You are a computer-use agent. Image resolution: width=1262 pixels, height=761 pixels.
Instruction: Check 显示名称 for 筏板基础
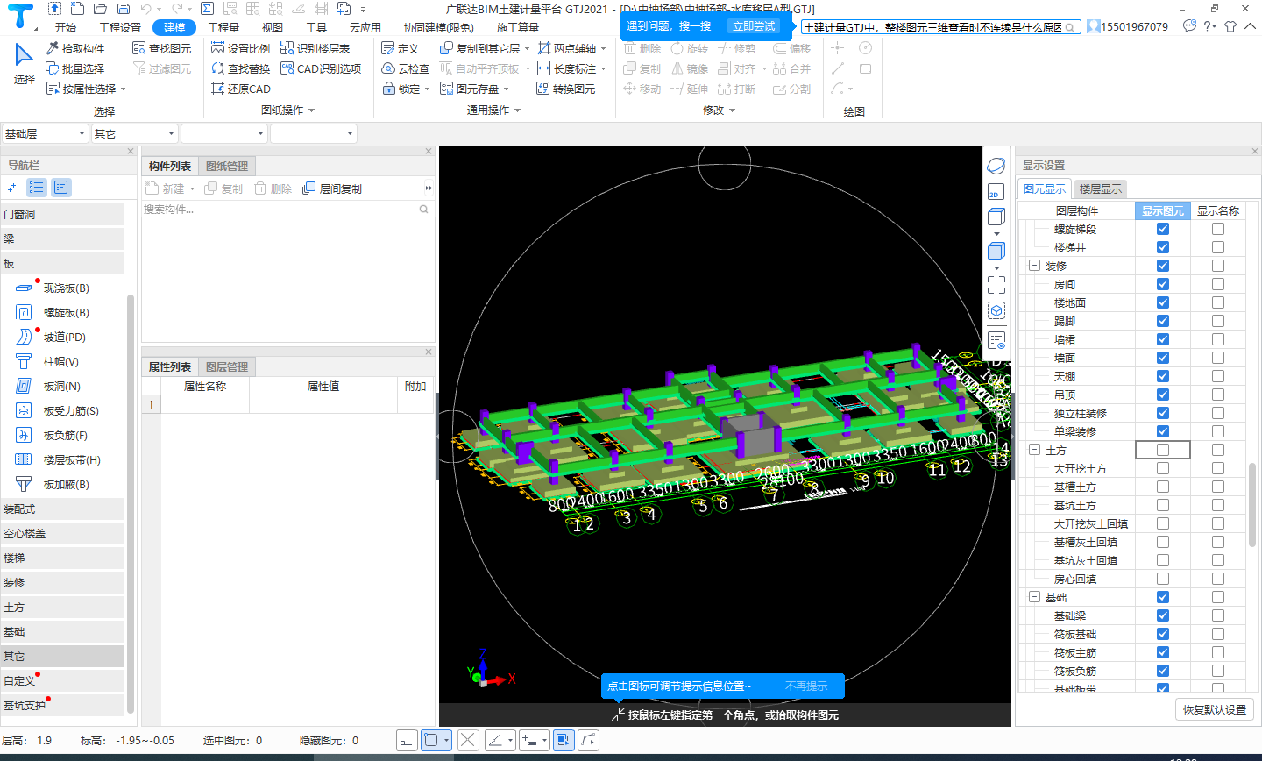(1218, 634)
